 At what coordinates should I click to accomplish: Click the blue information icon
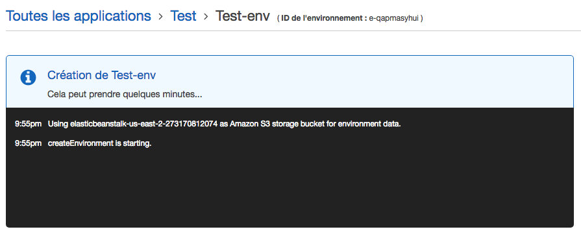click(28, 77)
